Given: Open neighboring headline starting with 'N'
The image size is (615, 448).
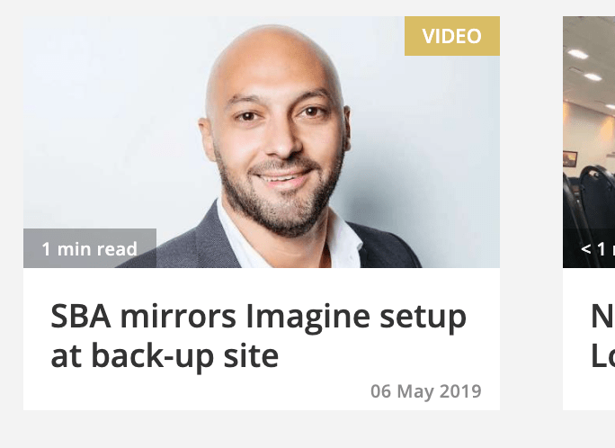Looking at the screenshot, I should click(602, 316).
